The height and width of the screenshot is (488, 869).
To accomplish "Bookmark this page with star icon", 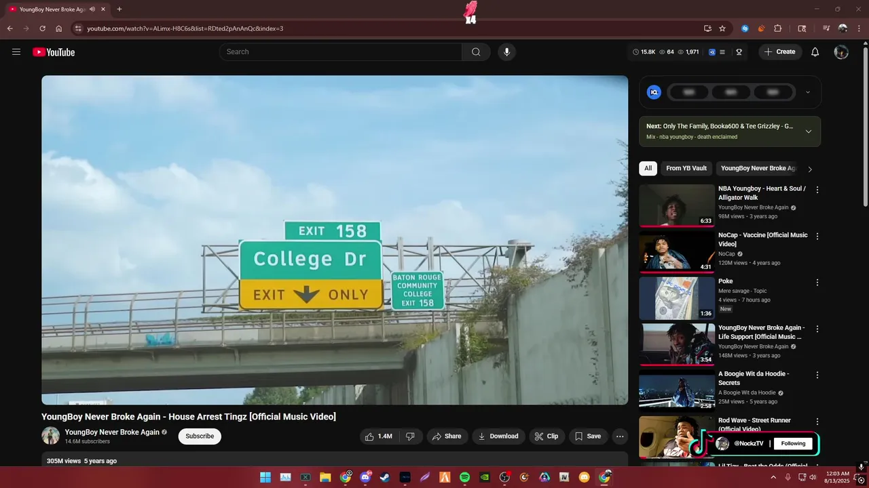I will (722, 28).
